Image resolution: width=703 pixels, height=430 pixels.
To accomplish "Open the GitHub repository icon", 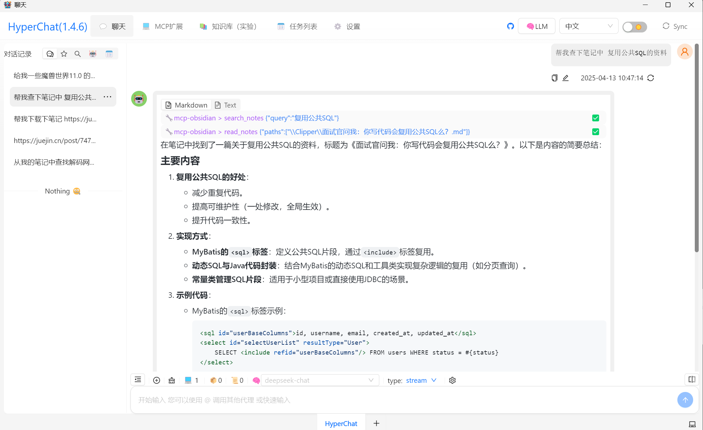I will coord(510,26).
